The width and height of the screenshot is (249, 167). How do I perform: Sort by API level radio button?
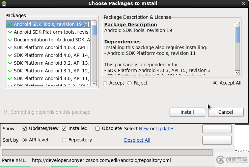coord(25,140)
